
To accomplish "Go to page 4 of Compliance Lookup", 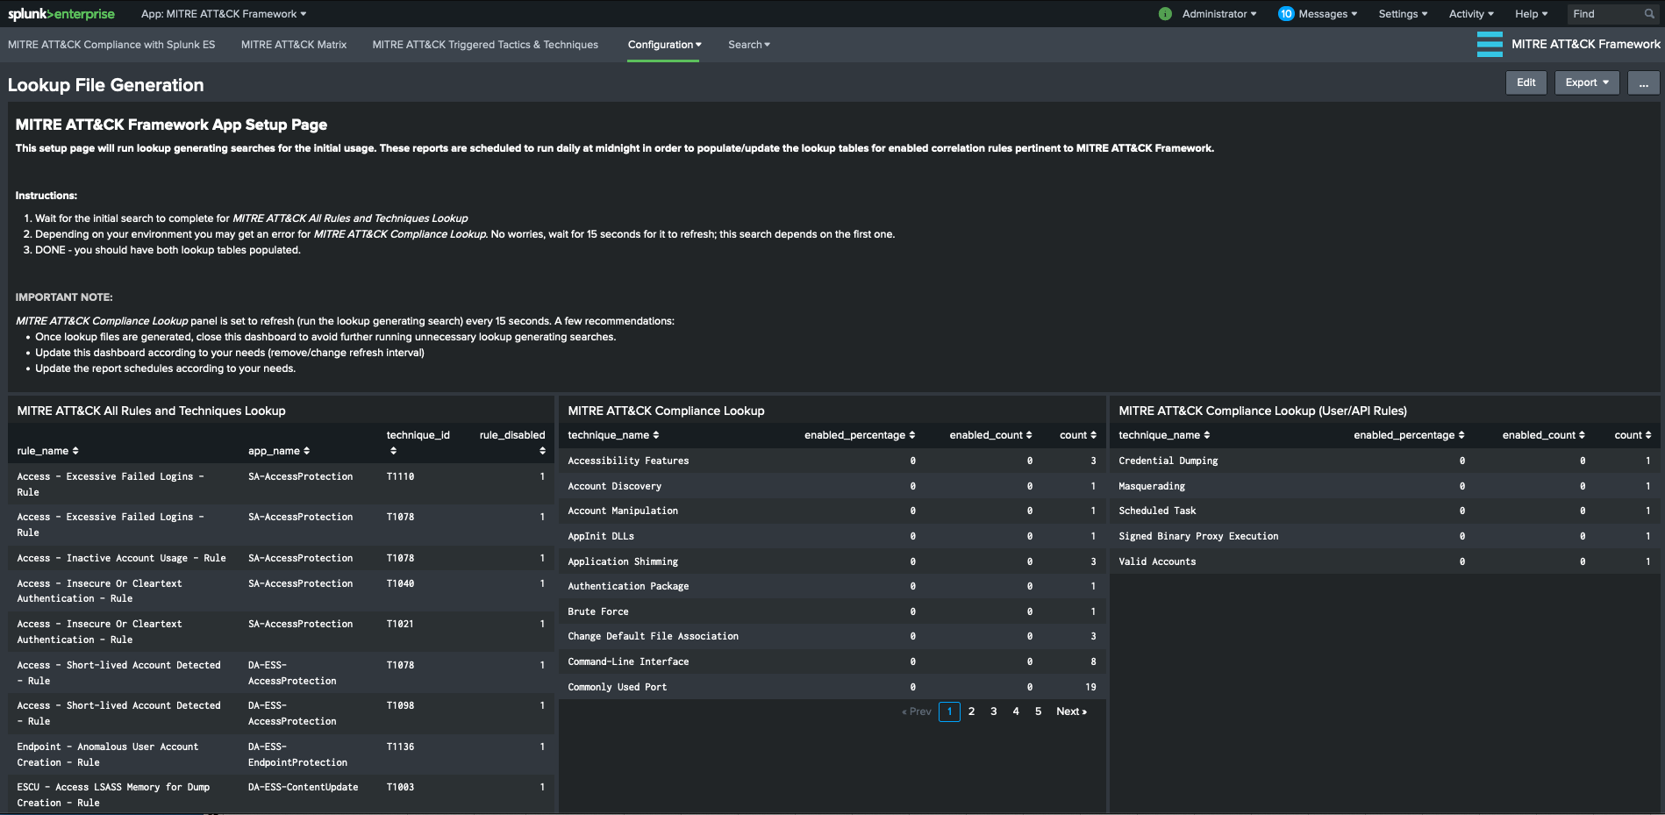I will tap(1016, 711).
